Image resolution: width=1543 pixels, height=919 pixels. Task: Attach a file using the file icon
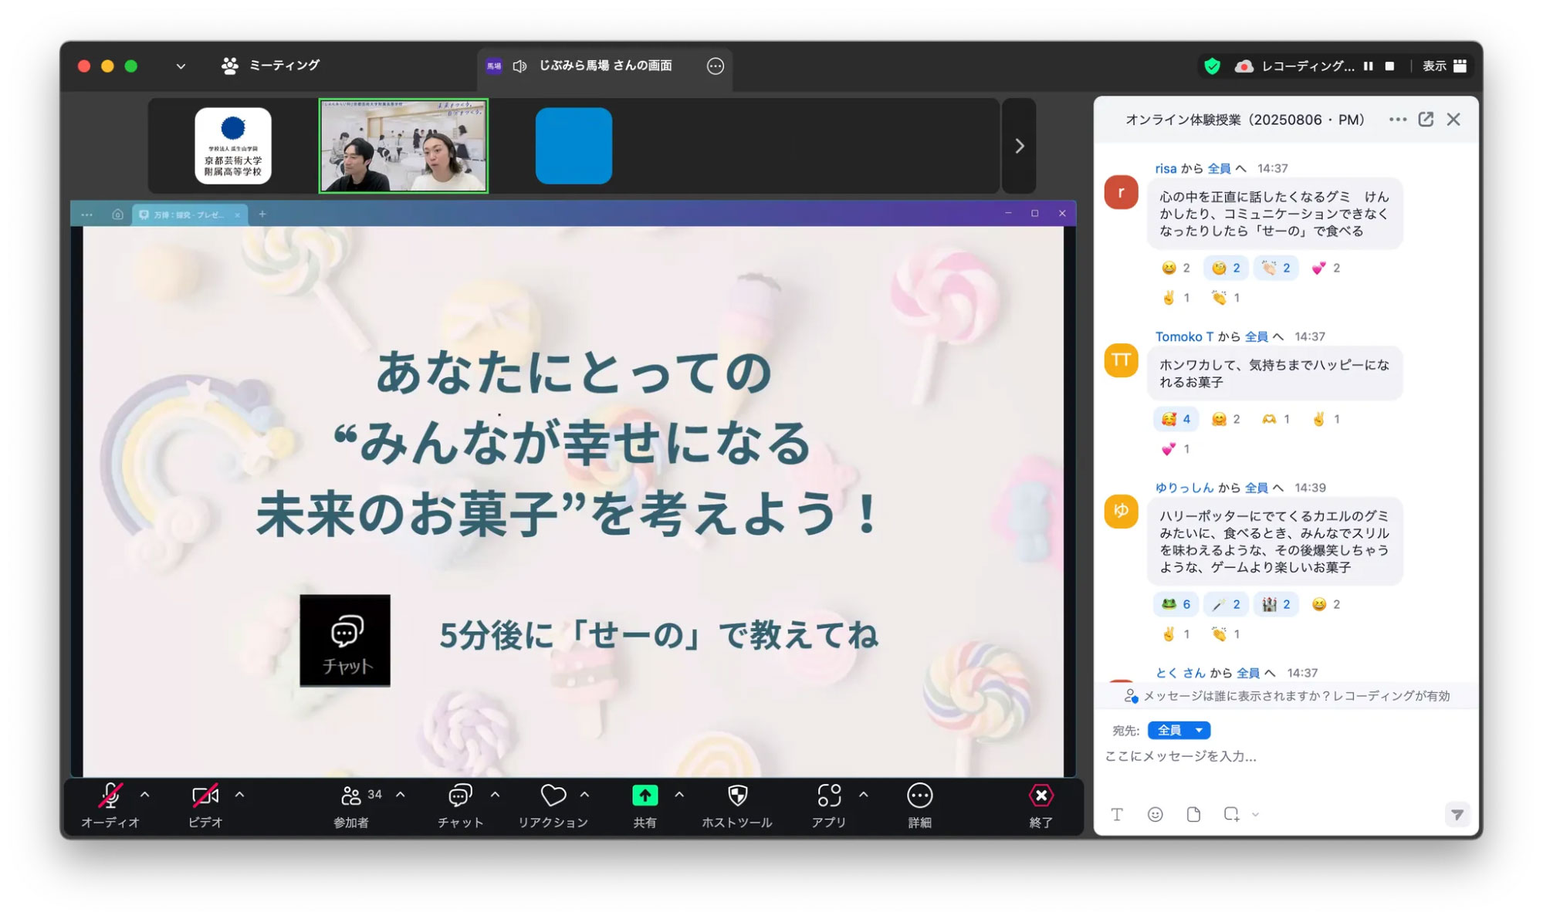(1193, 814)
